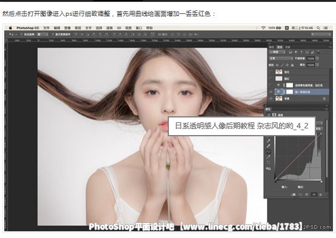Click the adjustment layer filter icon

(296, 52)
